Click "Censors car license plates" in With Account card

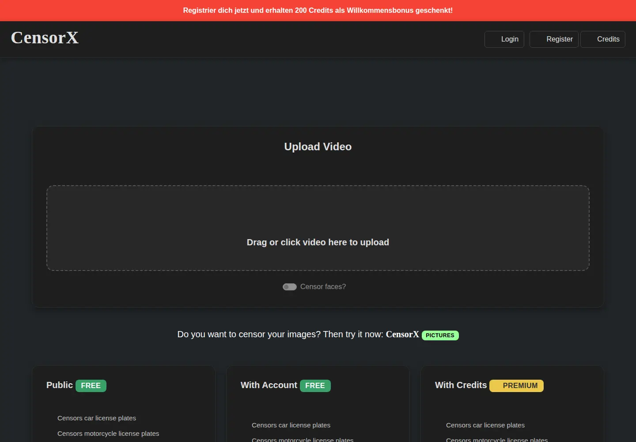click(291, 425)
